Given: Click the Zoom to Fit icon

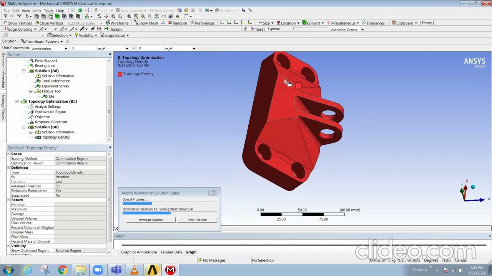Looking at the screenshot, I should 129,16.
